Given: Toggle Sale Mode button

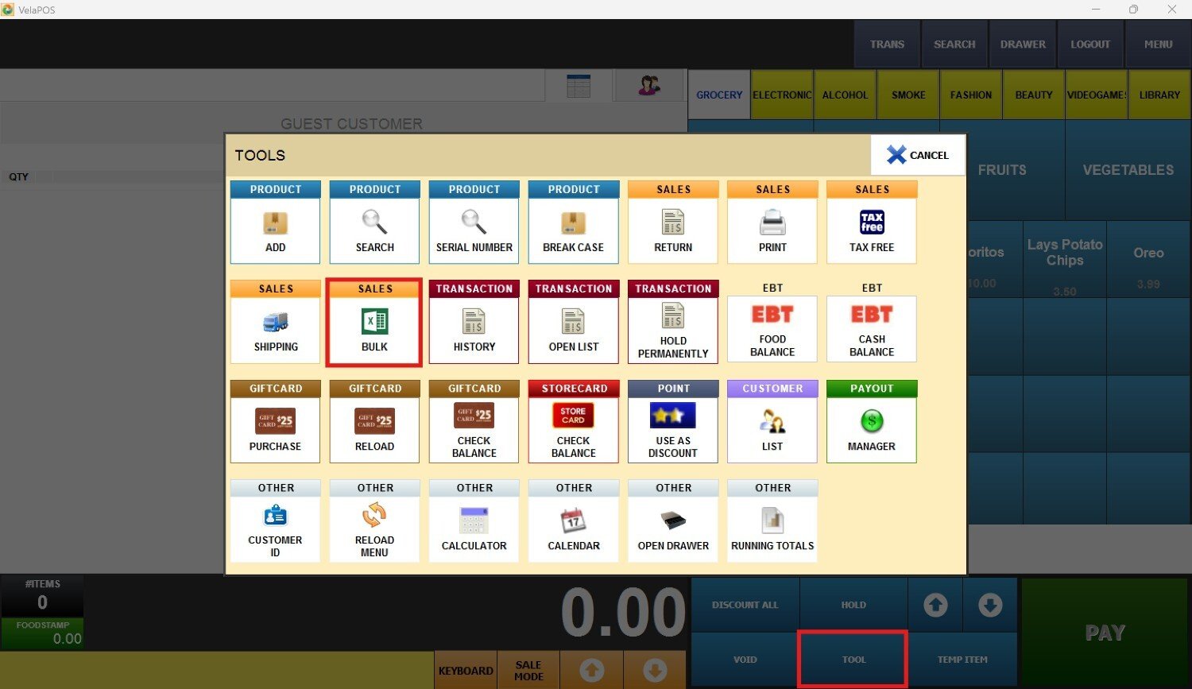Looking at the screenshot, I should coord(528,670).
